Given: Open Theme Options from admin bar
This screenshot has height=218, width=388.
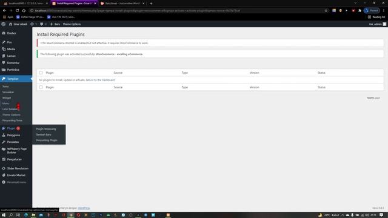Looking at the screenshot, I should [72, 24].
